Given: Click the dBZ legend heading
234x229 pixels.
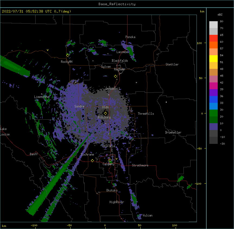Looking at the screenshot, I should [x=220, y=14].
